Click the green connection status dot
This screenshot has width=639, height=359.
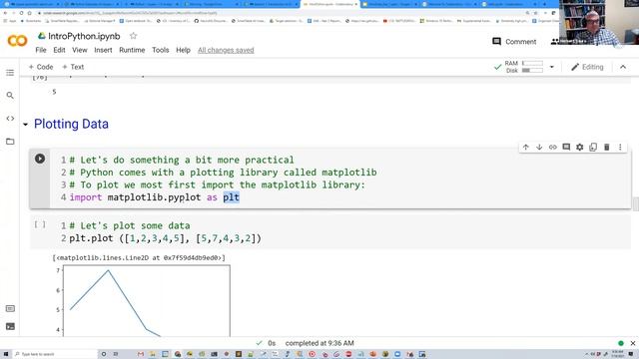tap(621, 343)
